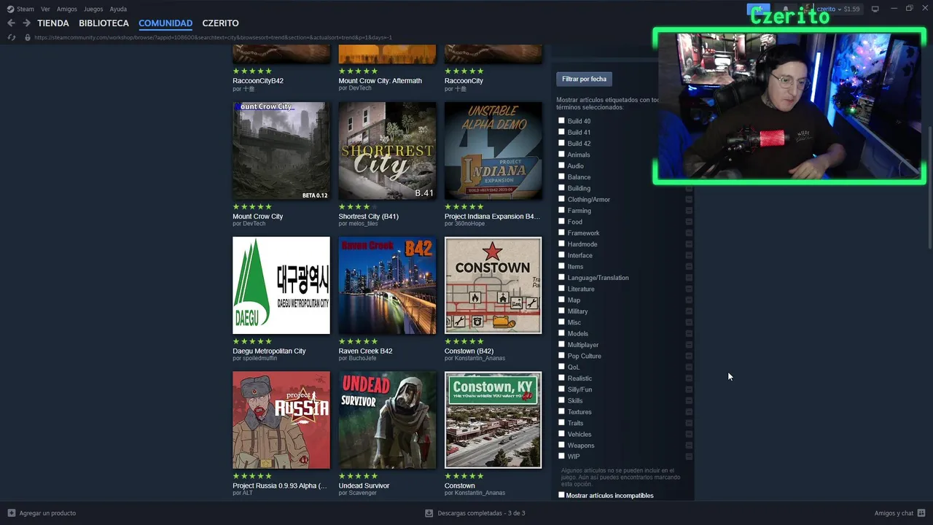This screenshot has height=525, width=933.
Task: Open the Project Russia thumbnail
Action: 281,420
